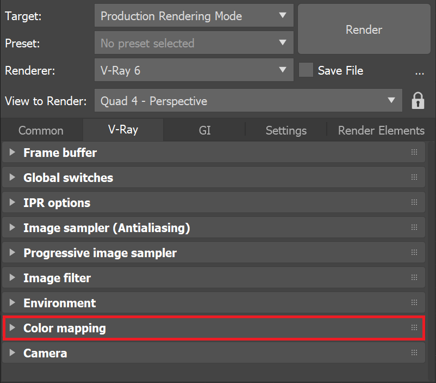Viewport: 436px width, 383px height.
Task: Click the grip icon on the IPR options rollout
Action: click(414, 202)
